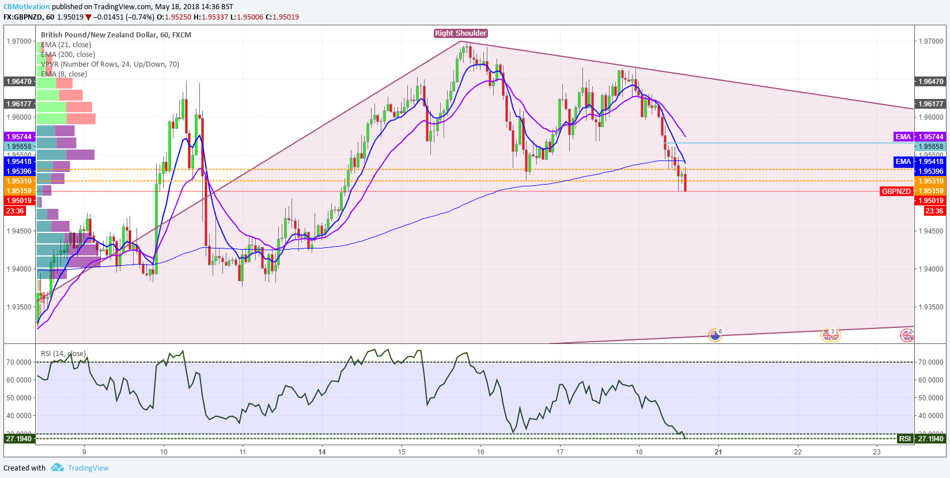
Task: Click the TradingView cloud logo icon
Action: [x=57, y=468]
